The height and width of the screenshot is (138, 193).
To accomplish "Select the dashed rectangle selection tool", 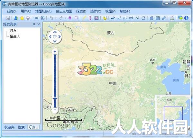I will pyautogui.click(x=76, y=18).
